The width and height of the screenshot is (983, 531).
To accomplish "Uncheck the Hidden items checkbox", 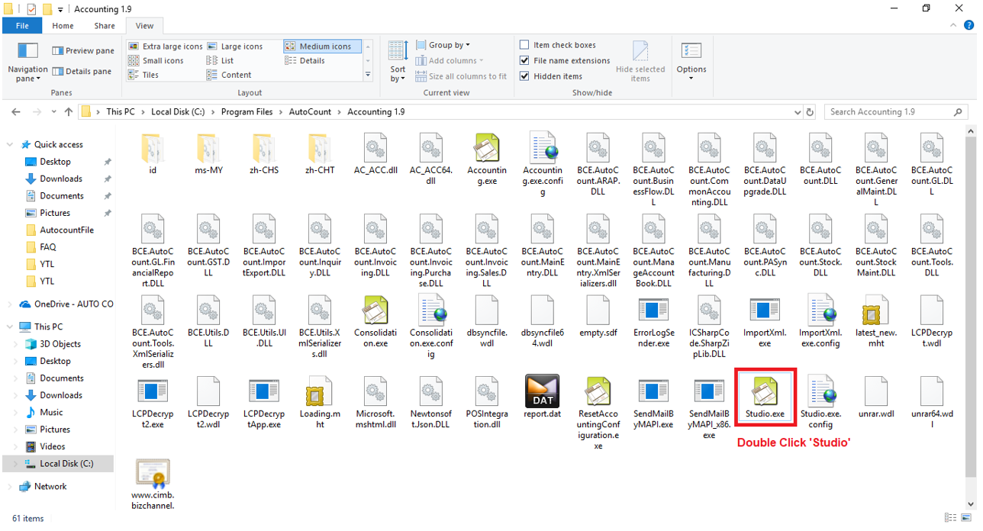I will pyautogui.click(x=524, y=76).
